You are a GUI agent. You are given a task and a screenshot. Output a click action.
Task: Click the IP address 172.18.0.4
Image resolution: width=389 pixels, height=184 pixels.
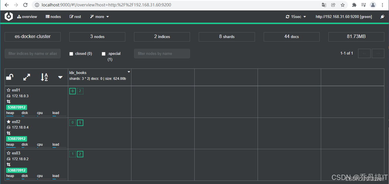tap(20, 127)
